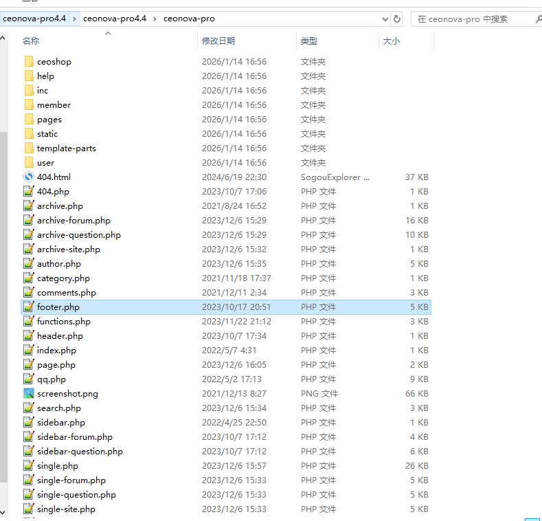Click the category.php file icon
This screenshot has height=521, width=542.
pyautogui.click(x=29, y=278)
